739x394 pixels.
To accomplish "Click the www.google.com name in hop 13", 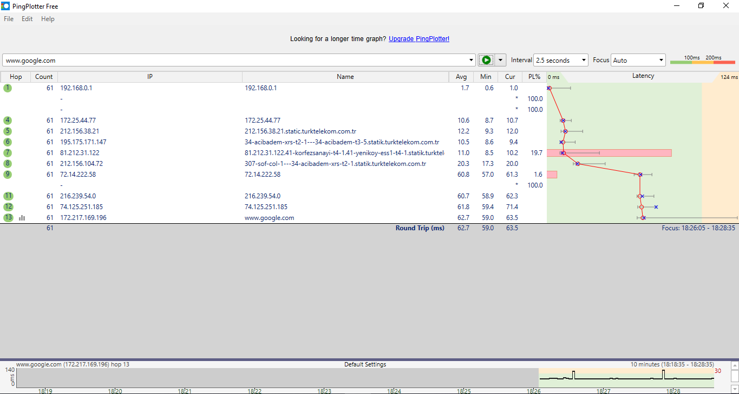I will 269,217.
